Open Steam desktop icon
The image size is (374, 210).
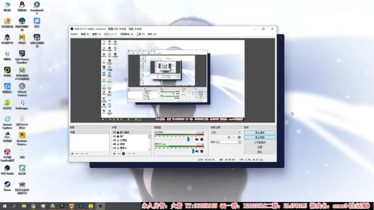7,186
